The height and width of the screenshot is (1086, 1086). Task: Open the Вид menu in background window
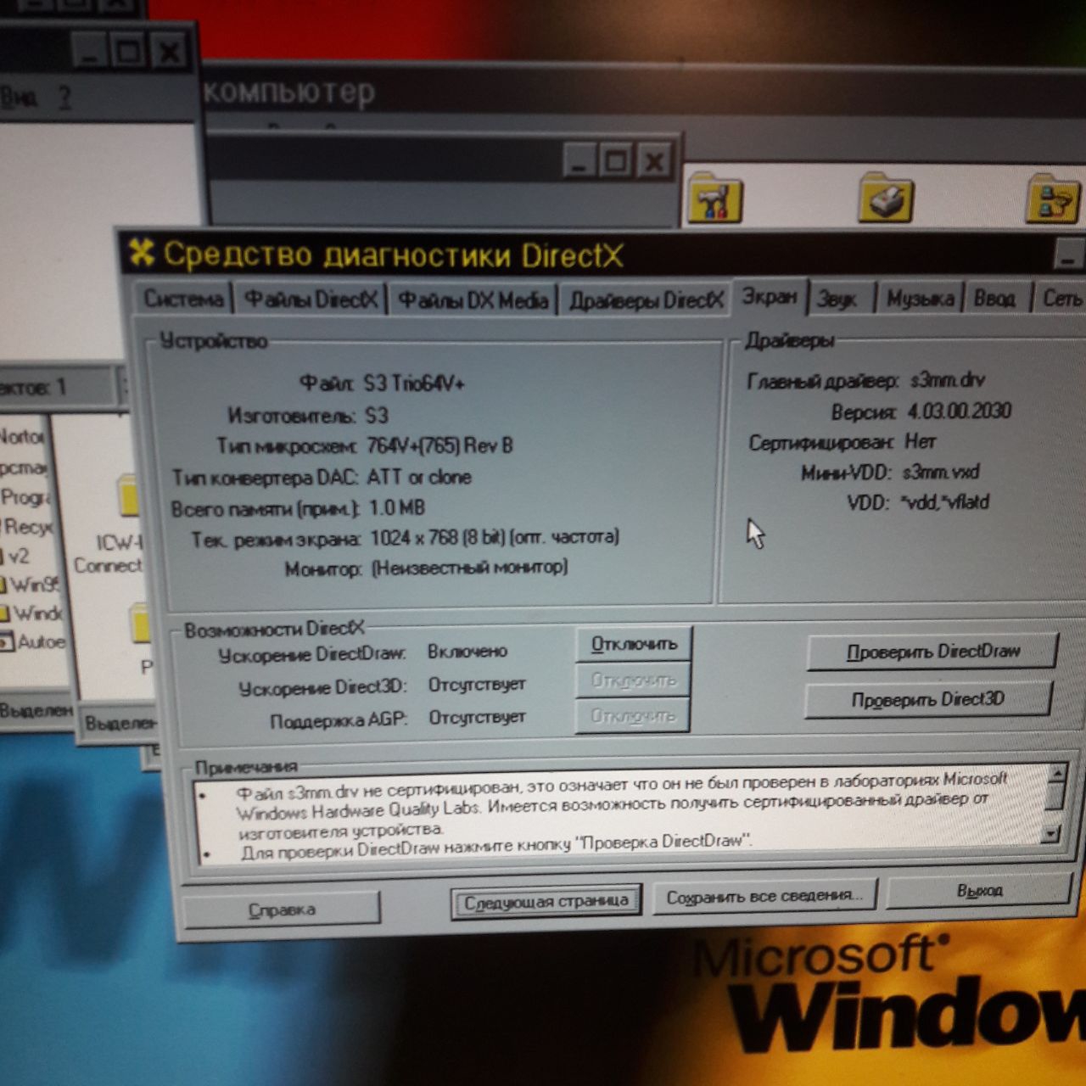point(19,98)
